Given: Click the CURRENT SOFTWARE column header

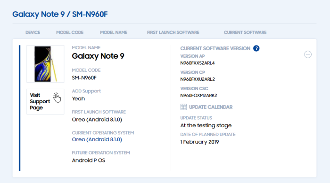Looking at the screenshot, I should pos(245,32).
